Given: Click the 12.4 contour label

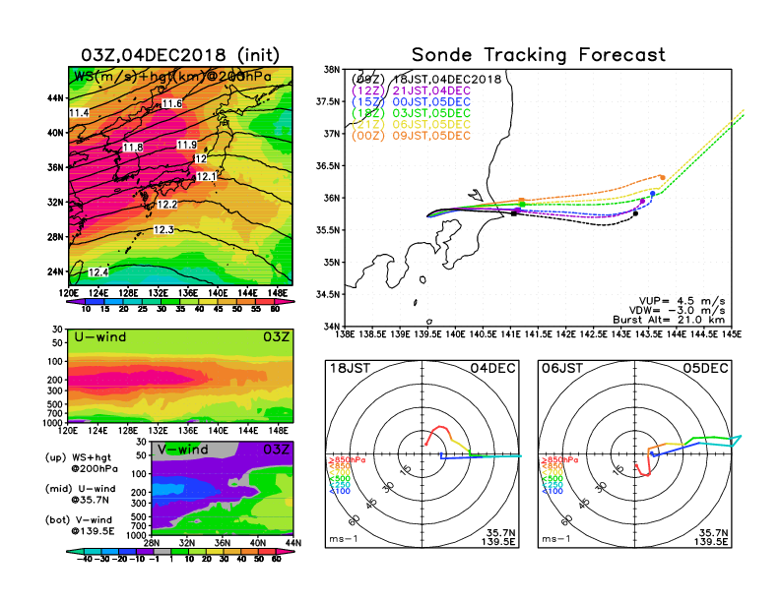Looking at the screenshot, I should [98, 272].
